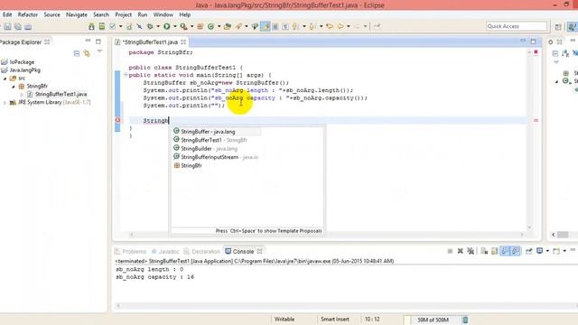Click the Search flashlight icon

tap(238, 26)
